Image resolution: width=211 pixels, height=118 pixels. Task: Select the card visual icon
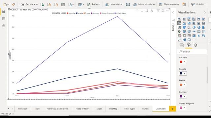(x=199, y=31)
